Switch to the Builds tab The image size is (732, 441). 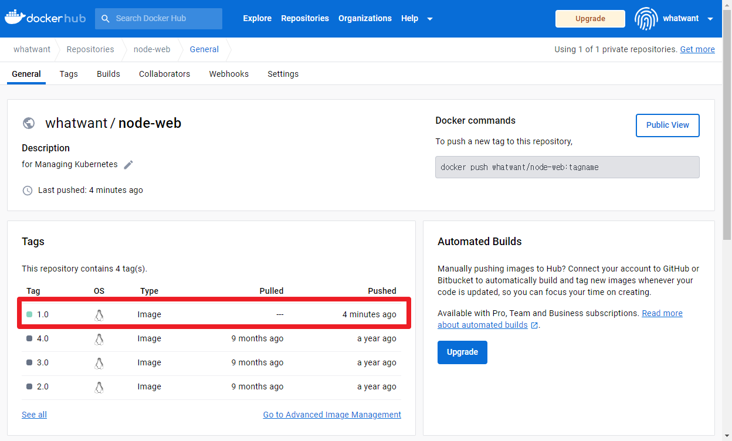point(109,74)
